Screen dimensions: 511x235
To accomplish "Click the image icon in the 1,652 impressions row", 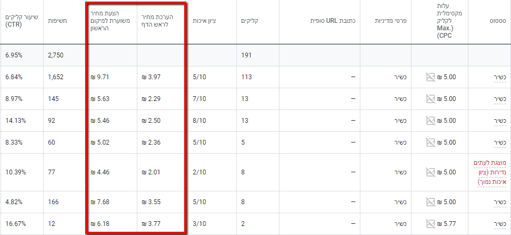I will click(x=431, y=77).
